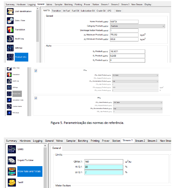Open the Settings sliders icon

[10, 48]
